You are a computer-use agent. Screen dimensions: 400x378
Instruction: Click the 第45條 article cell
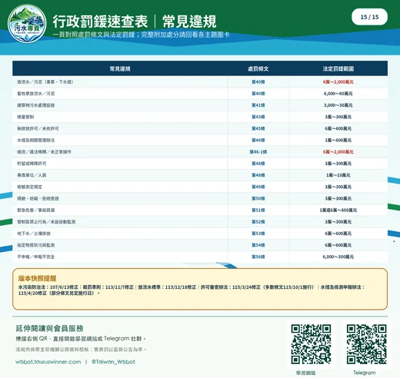click(258, 128)
